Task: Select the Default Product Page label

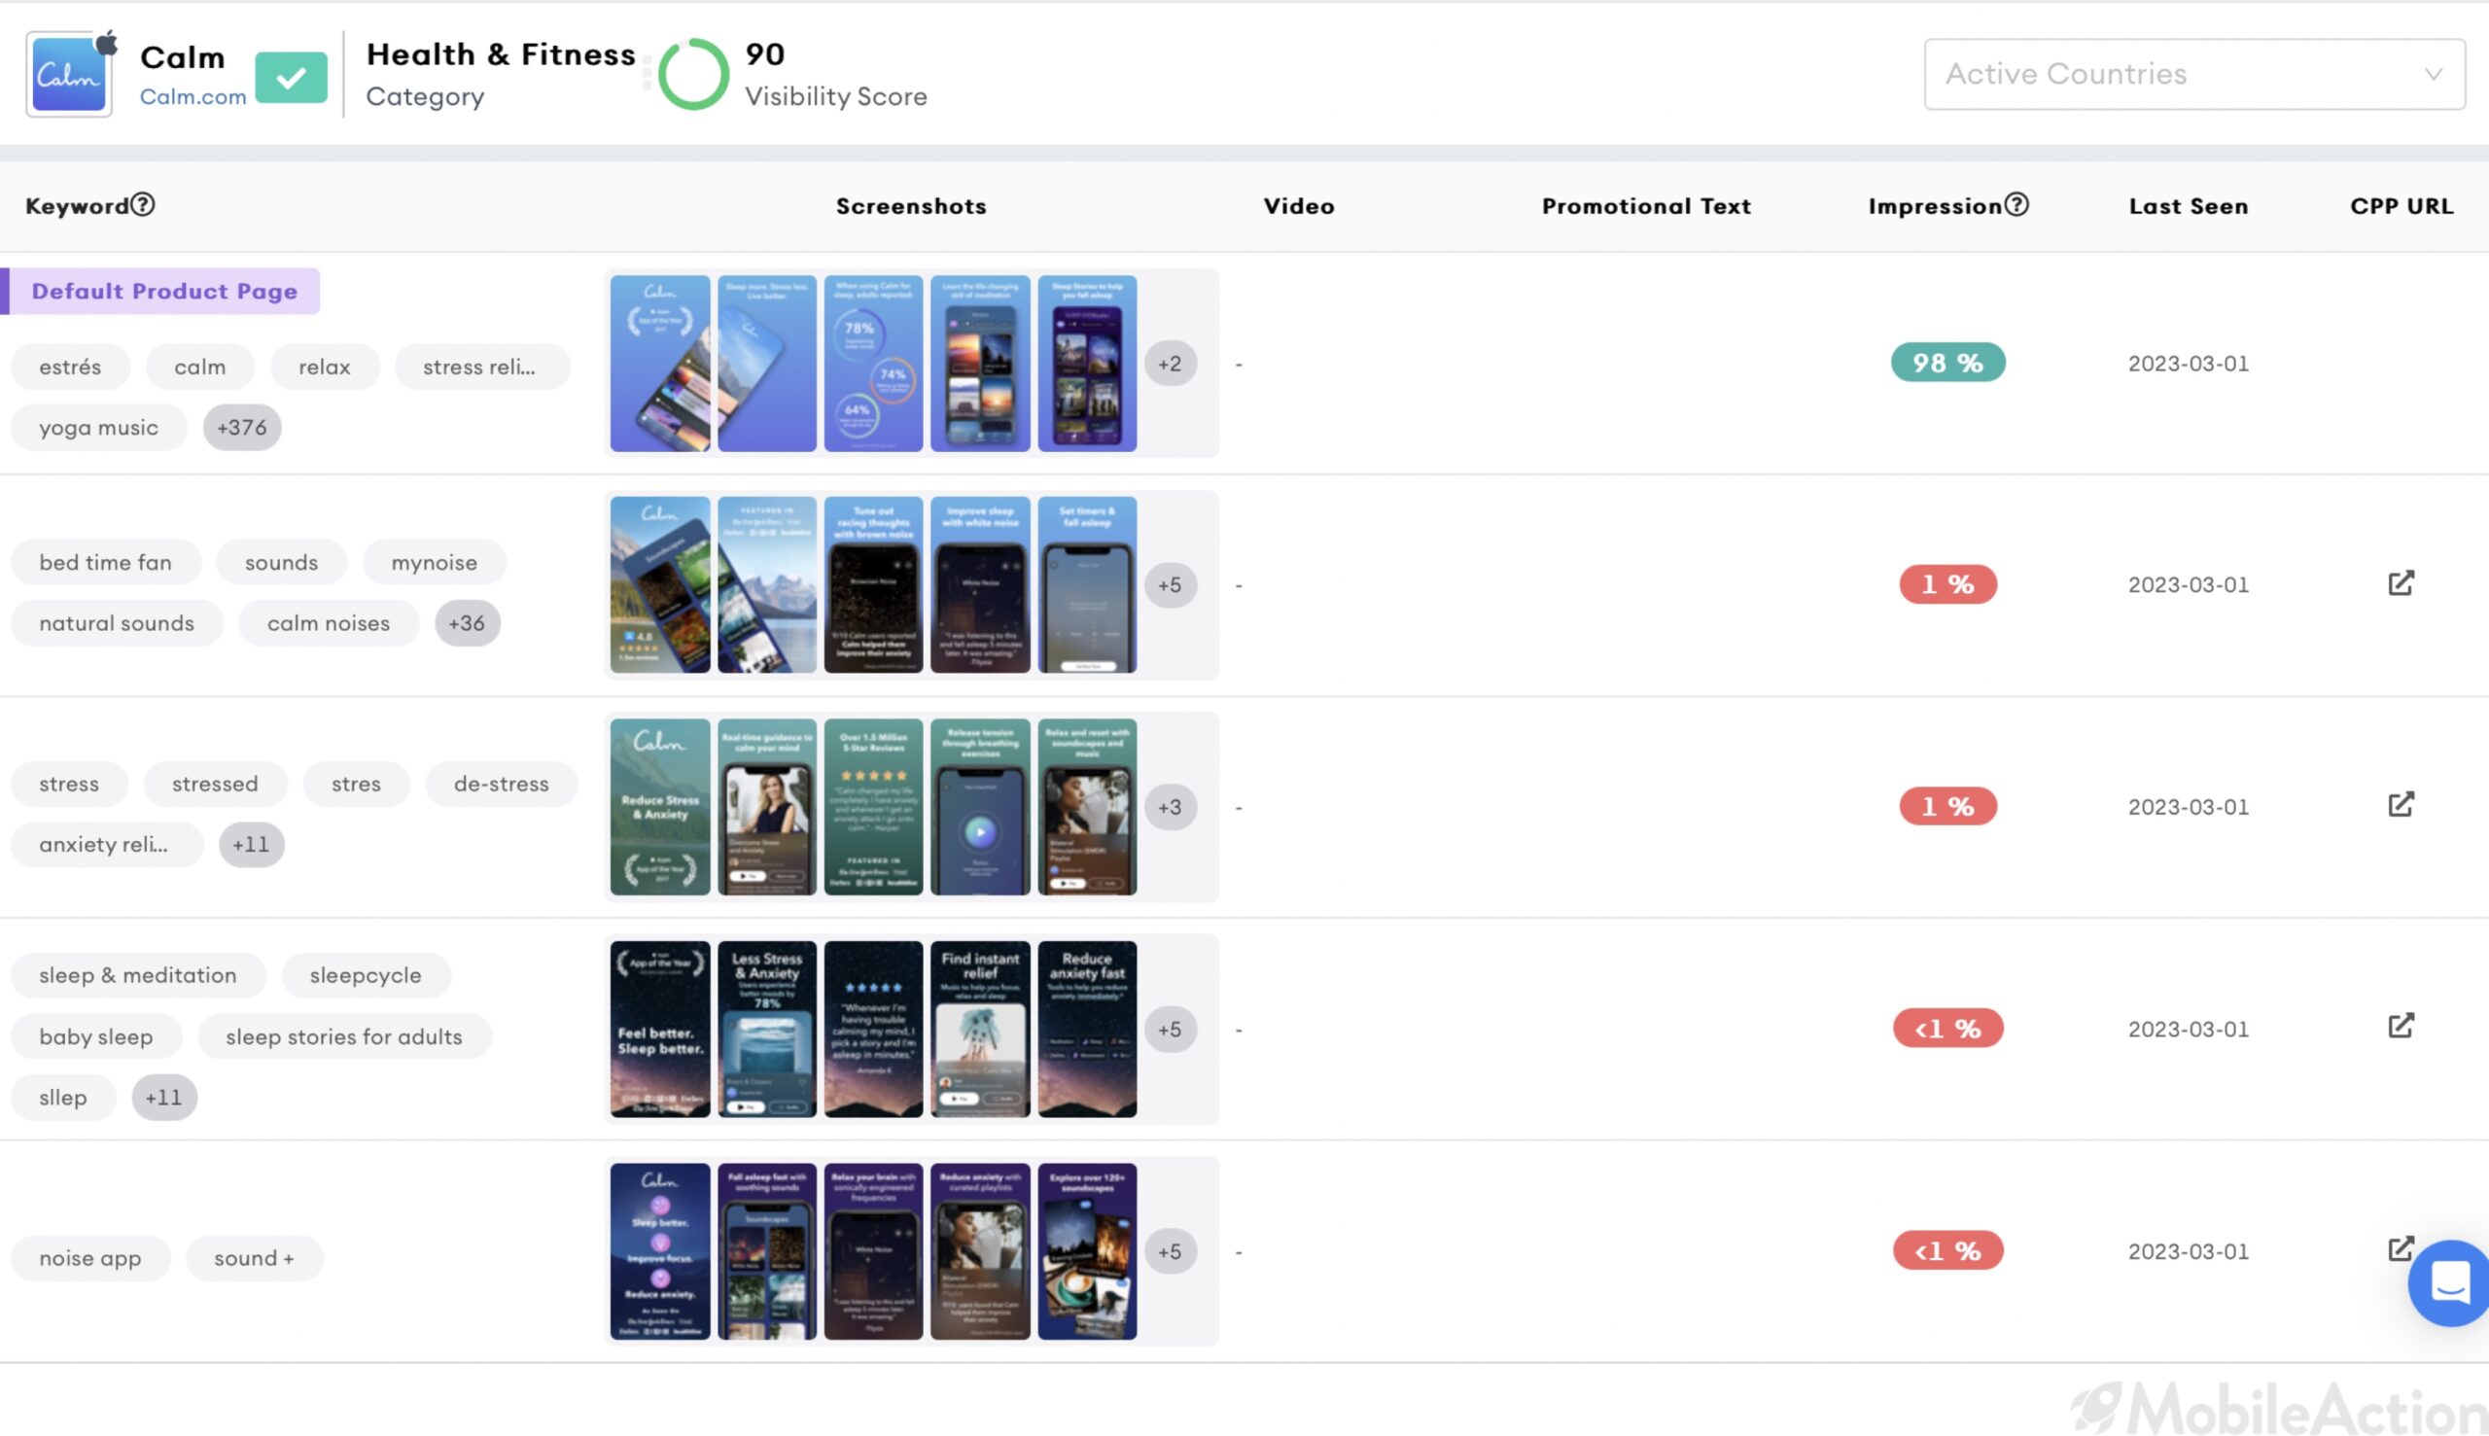Action: click(163, 291)
